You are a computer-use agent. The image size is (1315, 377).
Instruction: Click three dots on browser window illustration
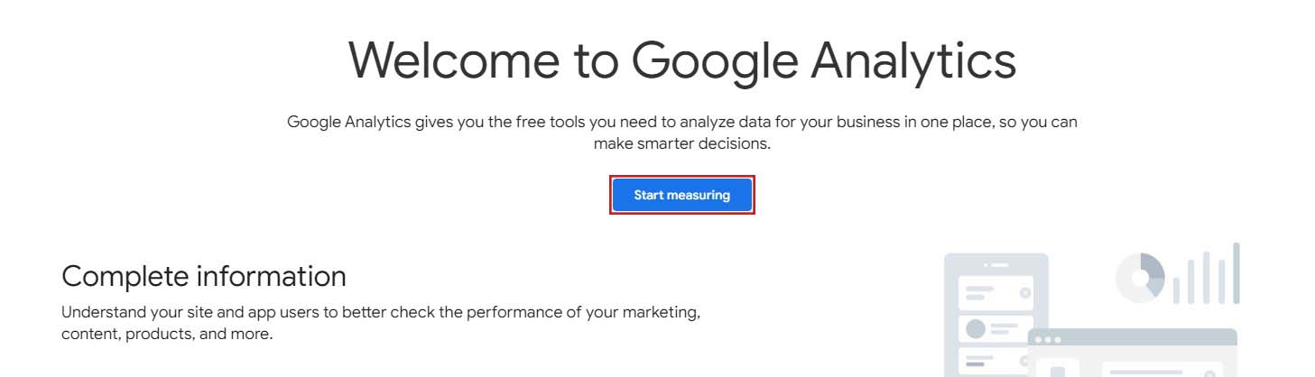1048,339
